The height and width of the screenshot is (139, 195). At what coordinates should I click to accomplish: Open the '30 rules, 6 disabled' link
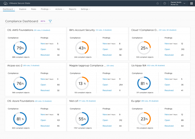tap(42, 30)
